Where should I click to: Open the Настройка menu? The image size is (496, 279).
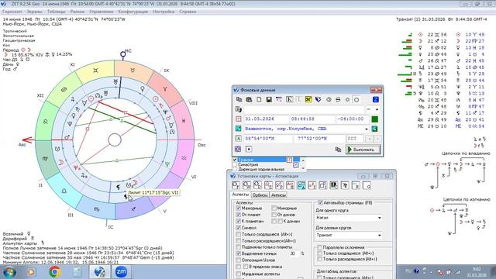[164, 12]
